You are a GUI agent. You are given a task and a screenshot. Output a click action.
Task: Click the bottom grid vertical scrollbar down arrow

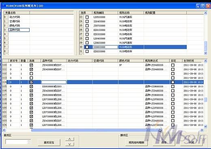click(x=205, y=126)
